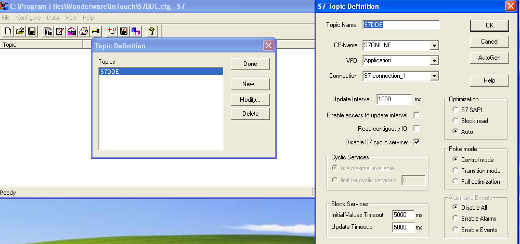Screen dimensions: 520x244
Task: Click the Modify... button
Action: tap(250, 100)
